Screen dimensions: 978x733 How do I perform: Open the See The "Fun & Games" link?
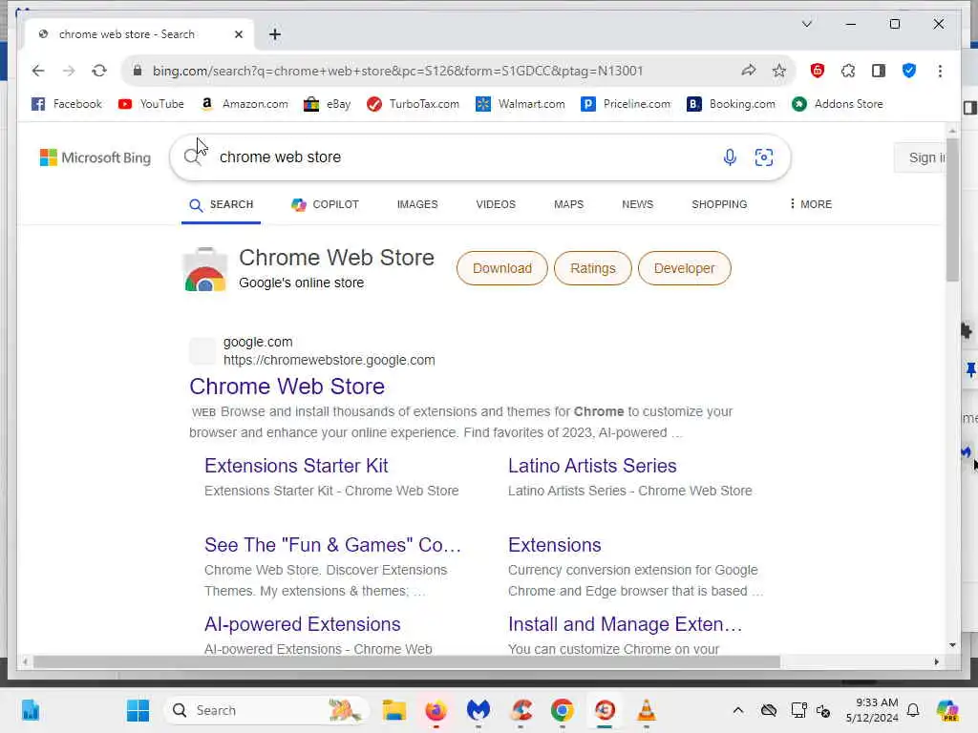click(x=333, y=545)
